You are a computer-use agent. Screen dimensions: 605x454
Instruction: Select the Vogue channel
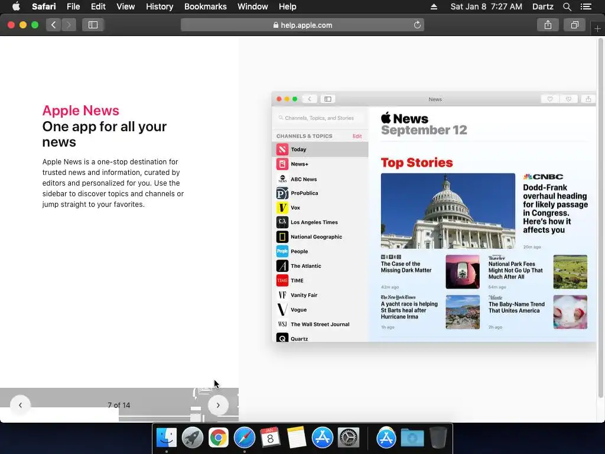coord(320,310)
